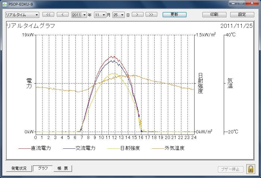Minimize the PSOP-EDKU-B window
The image size is (261, 178).
point(233,3)
